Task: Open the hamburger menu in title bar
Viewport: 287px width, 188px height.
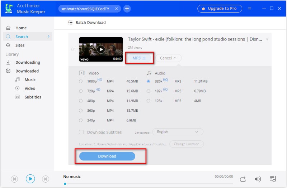Action: click(250, 8)
